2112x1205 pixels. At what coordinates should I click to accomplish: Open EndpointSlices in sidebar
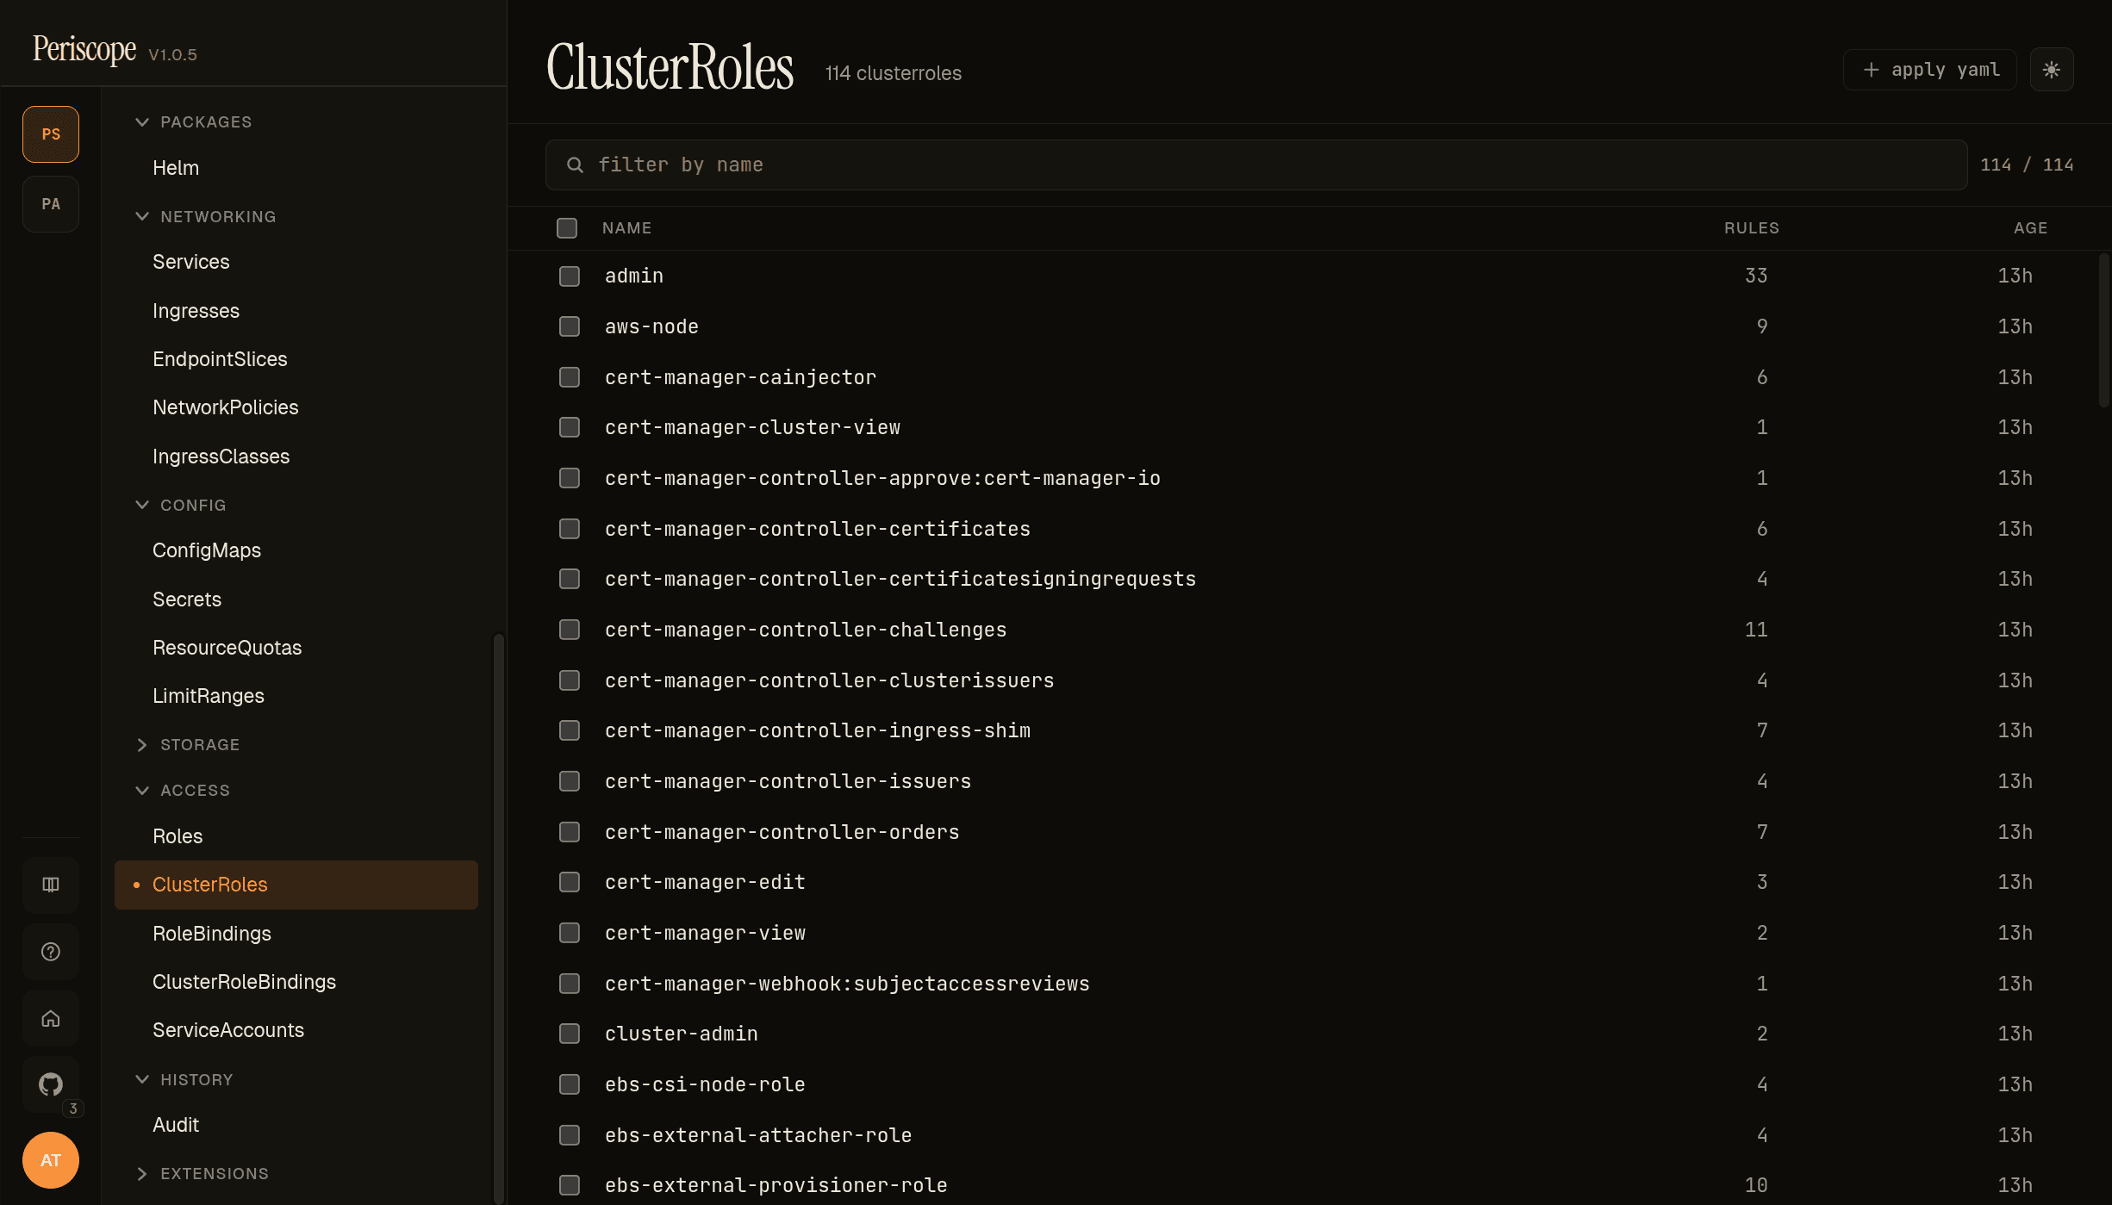[x=296, y=359]
